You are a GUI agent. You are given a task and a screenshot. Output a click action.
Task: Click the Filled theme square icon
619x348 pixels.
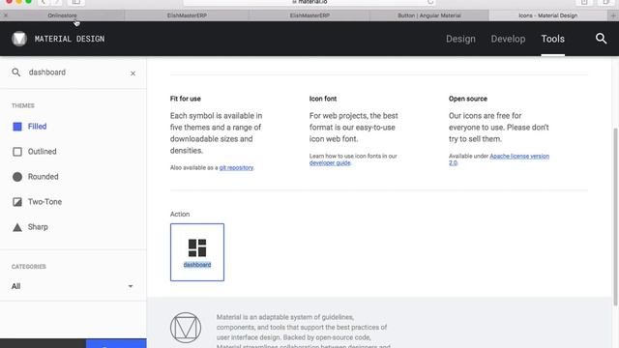[17, 127]
